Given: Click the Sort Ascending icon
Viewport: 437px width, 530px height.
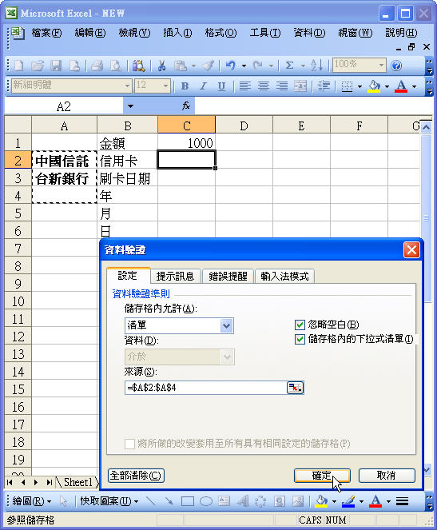Looking at the screenshot, I should tap(317, 66).
